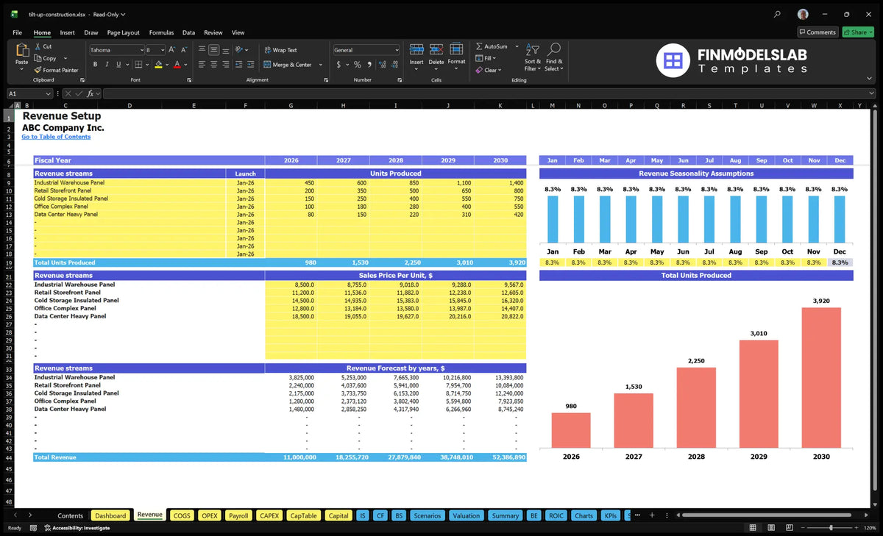
Task: Adjust the zoom slider in status bar
Action: pos(831,528)
